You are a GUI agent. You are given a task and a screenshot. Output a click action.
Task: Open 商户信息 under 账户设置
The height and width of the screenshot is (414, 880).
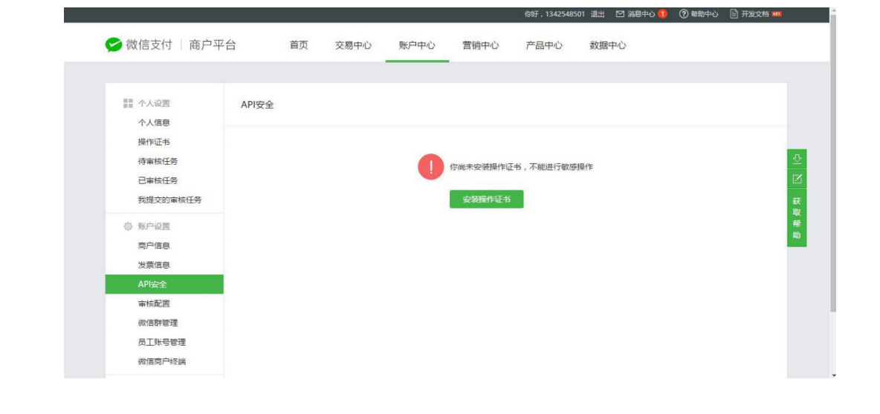154,246
